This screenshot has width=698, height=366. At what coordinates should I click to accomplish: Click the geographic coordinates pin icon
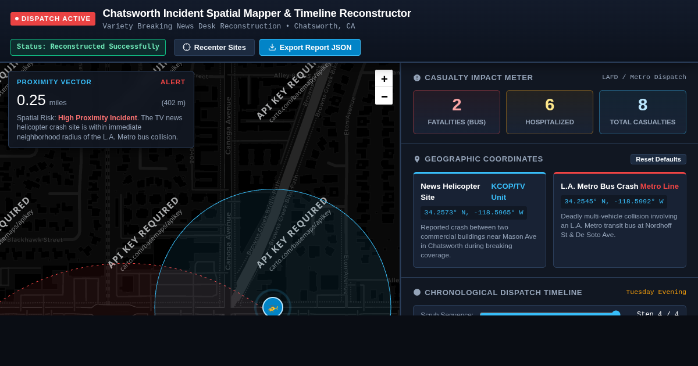pos(417,159)
